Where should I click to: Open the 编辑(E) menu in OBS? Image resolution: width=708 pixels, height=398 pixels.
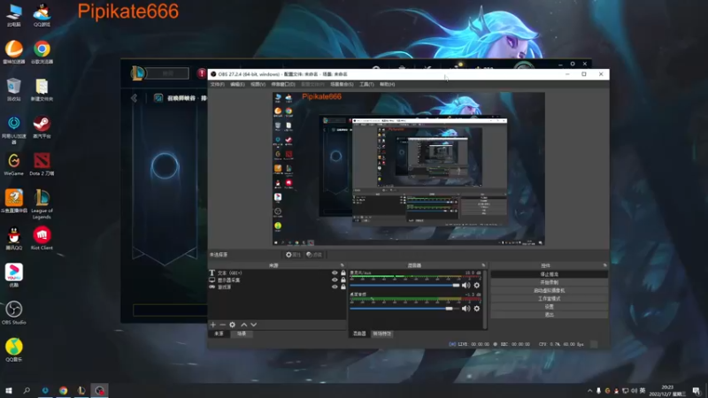(x=237, y=84)
